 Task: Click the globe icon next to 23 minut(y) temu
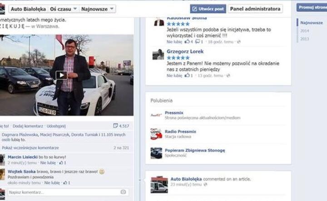point(205,184)
